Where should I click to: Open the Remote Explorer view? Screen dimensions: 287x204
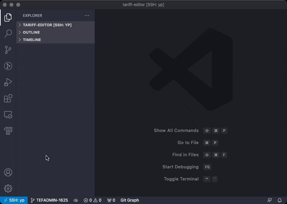[x=8, y=114]
